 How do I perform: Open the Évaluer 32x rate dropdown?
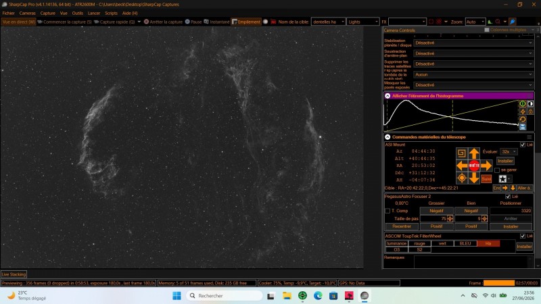(x=509, y=151)
